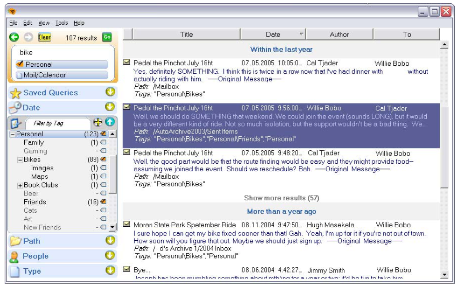Open the View menu
This screenshot has width=458, height=286.
tap(44, 23)
